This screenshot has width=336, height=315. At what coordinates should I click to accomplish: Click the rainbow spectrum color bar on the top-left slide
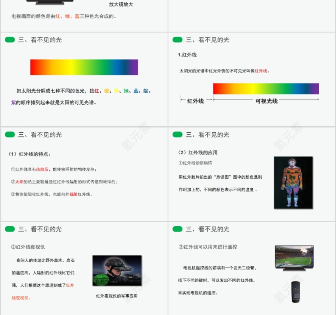point(84,66)
